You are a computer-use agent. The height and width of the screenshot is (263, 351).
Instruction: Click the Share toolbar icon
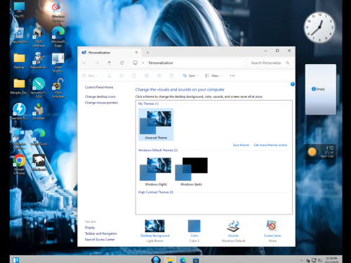159,76
